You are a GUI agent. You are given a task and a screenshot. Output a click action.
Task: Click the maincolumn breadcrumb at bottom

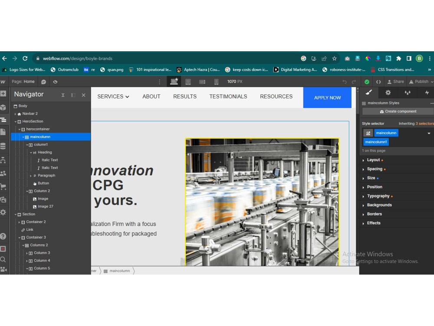coord(117,271)
